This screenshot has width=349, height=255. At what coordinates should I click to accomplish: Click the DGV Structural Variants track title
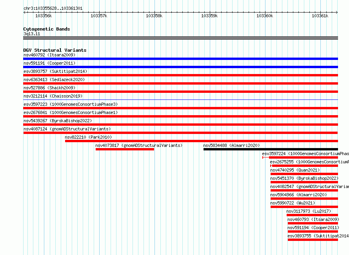[55, 50]
